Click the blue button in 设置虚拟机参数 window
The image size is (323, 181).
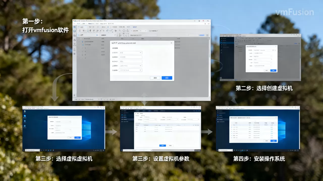163,145
